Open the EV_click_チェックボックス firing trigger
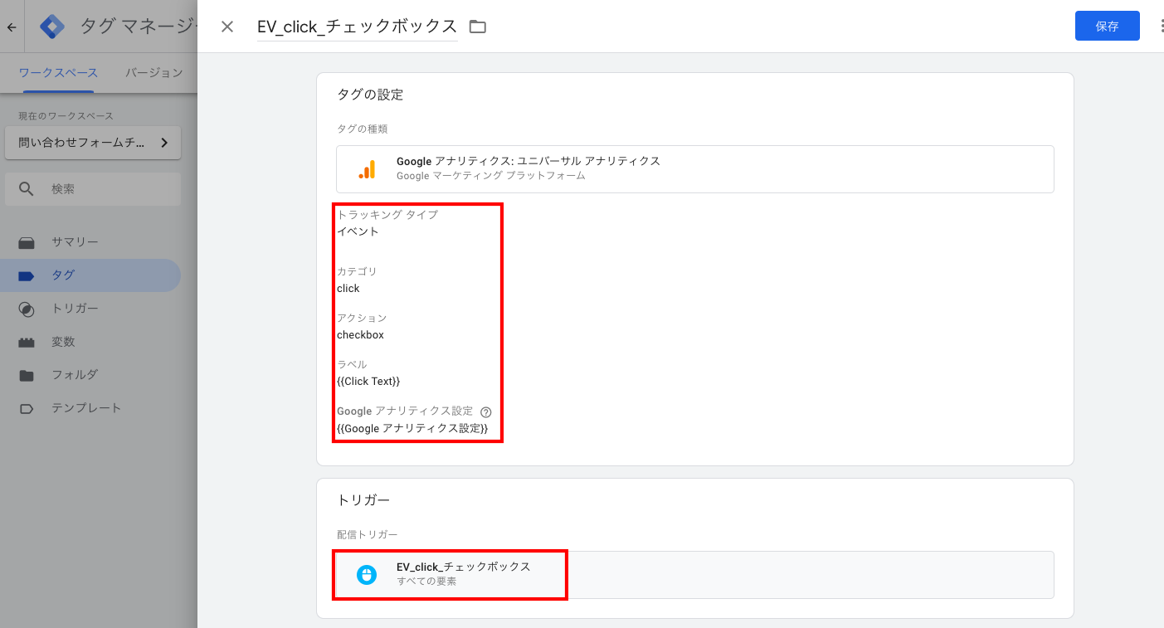1164x628 pixels. pos(695,575)
